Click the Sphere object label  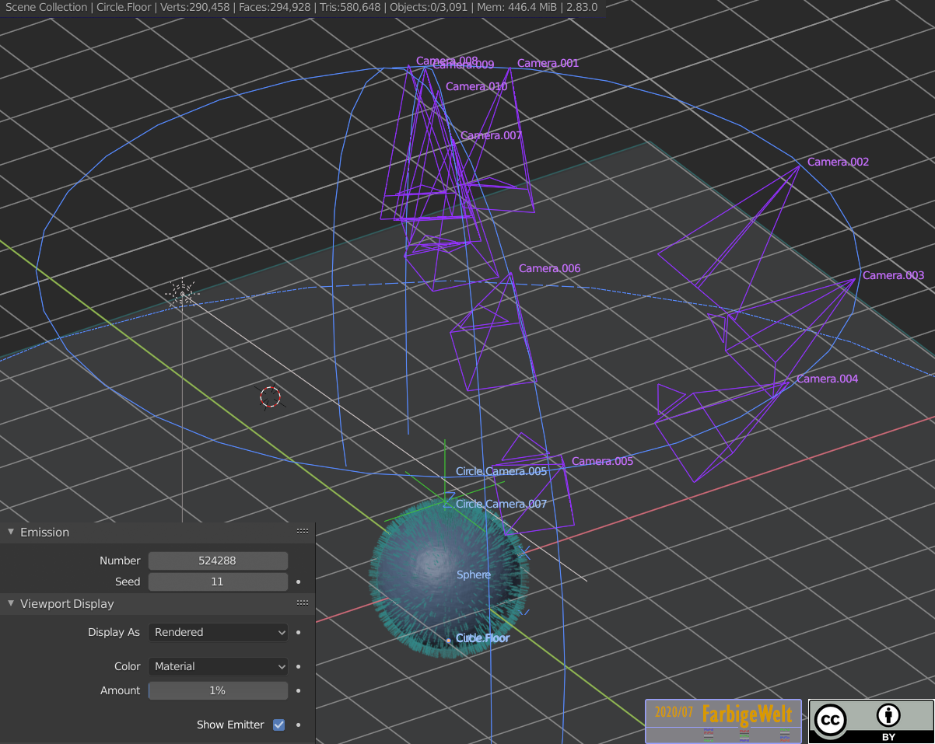coord(474,575)
